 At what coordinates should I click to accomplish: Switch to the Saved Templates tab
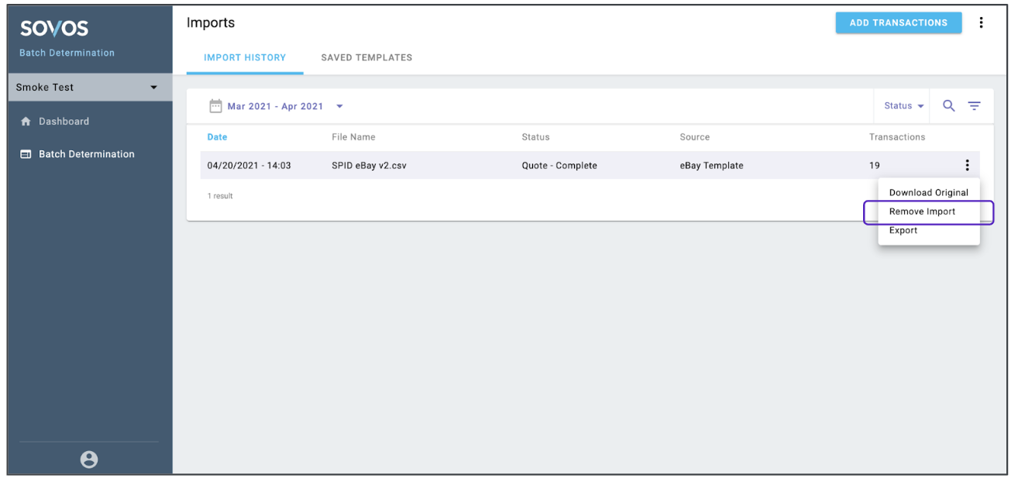(366, 57)
